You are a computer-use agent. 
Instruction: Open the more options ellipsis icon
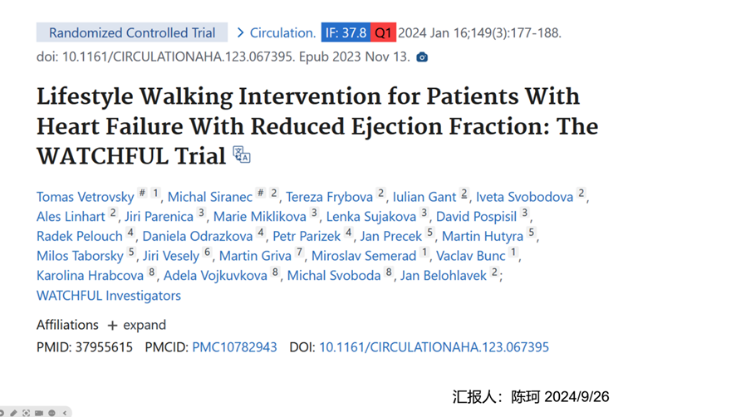tap(52, 413)
